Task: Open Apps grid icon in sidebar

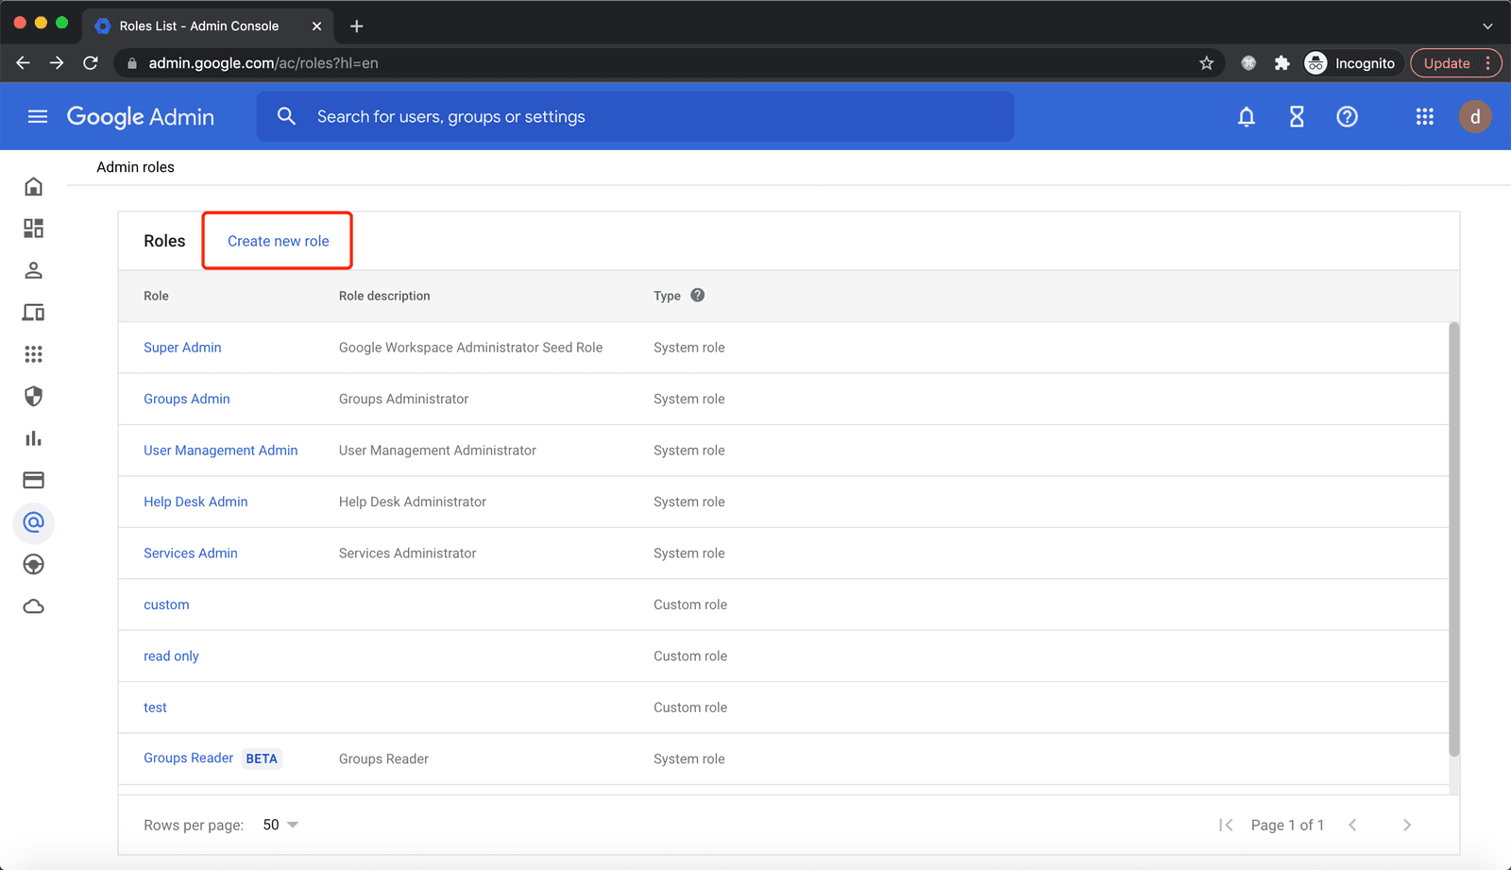Action: [x=33, y=354]
